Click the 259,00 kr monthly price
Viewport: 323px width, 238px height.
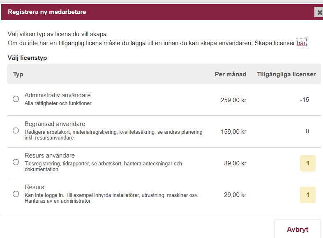(233, 100)
